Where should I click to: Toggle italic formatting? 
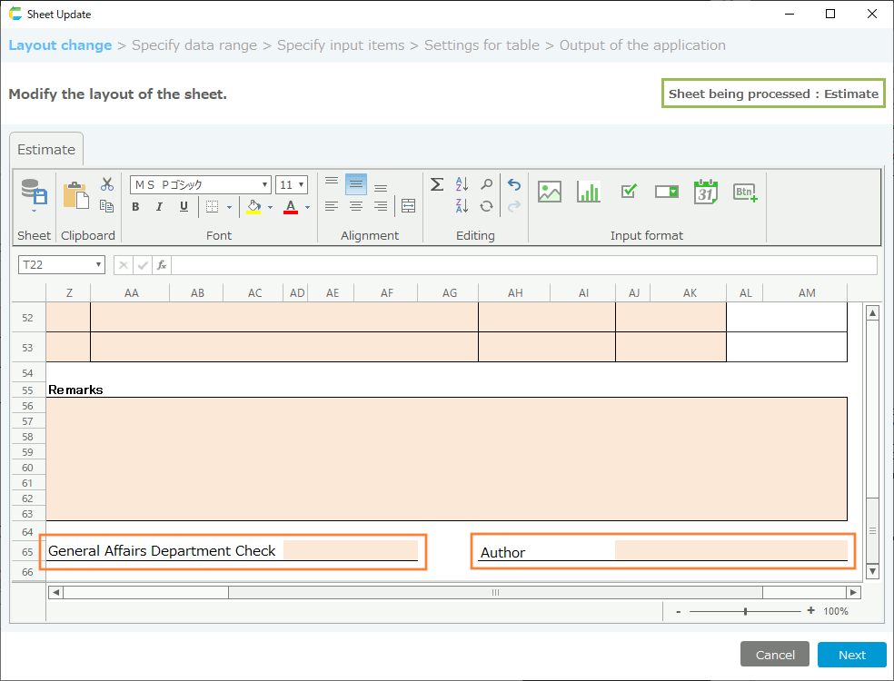[x=160, y=207]
